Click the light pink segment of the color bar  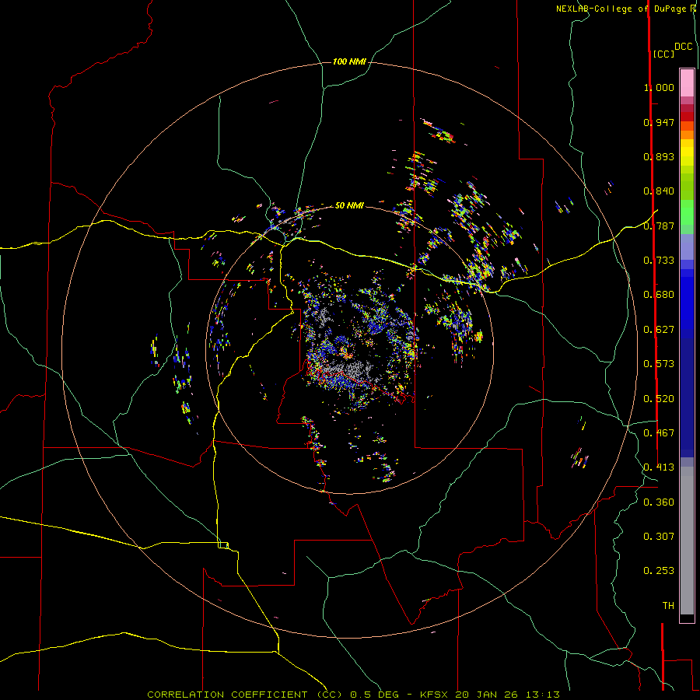click(x=687, y=83)
